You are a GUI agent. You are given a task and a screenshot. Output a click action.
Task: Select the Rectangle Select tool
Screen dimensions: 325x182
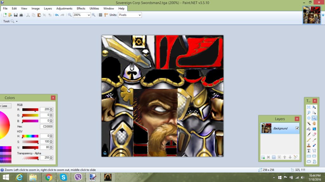(309, 107)
